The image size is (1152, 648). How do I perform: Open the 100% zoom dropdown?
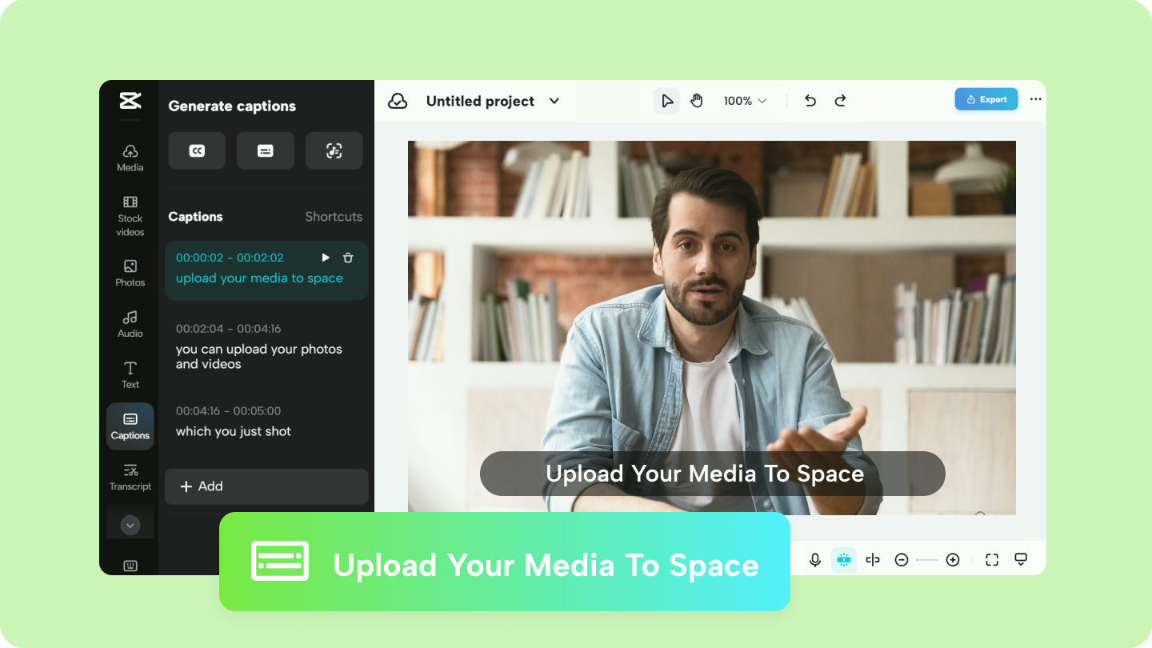point(746,101)
